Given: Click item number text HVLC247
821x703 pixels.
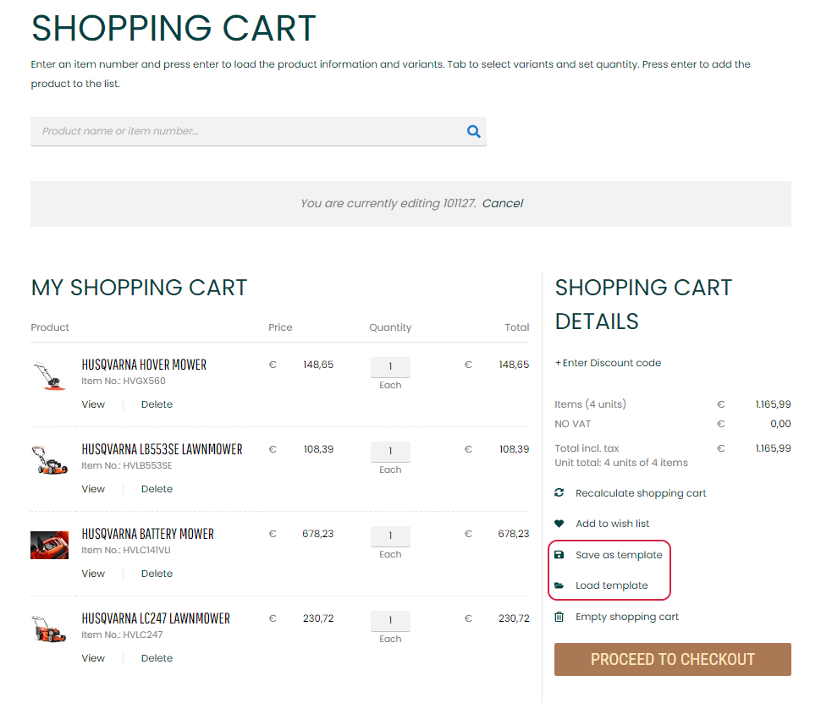Looking at the screenshot, I should point(142,635).
